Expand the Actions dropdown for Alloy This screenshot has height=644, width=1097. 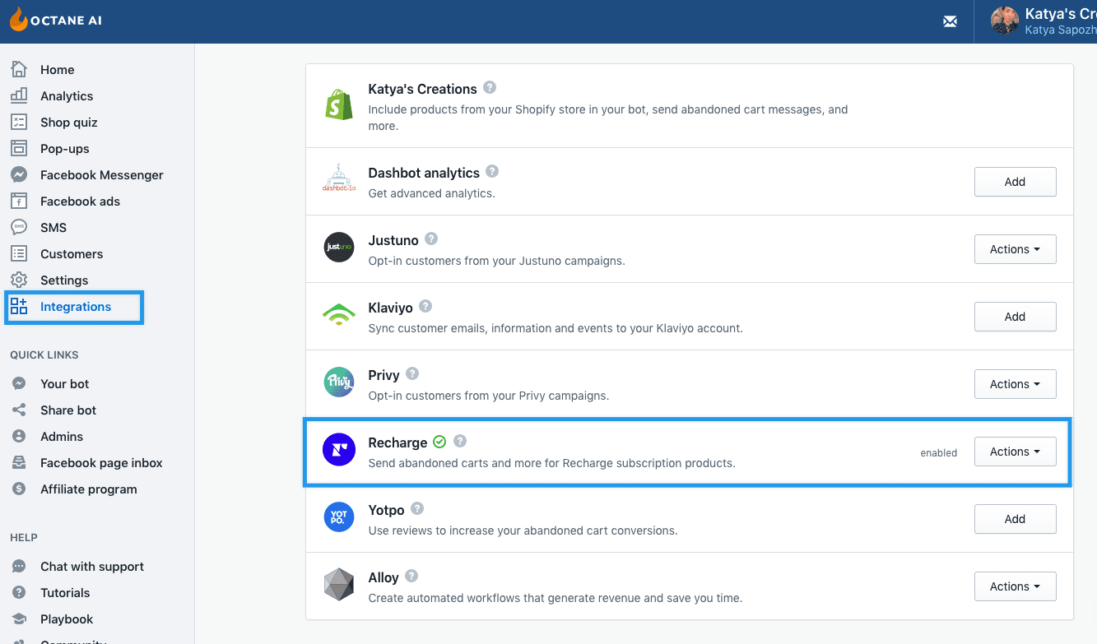pos(1015,586)
